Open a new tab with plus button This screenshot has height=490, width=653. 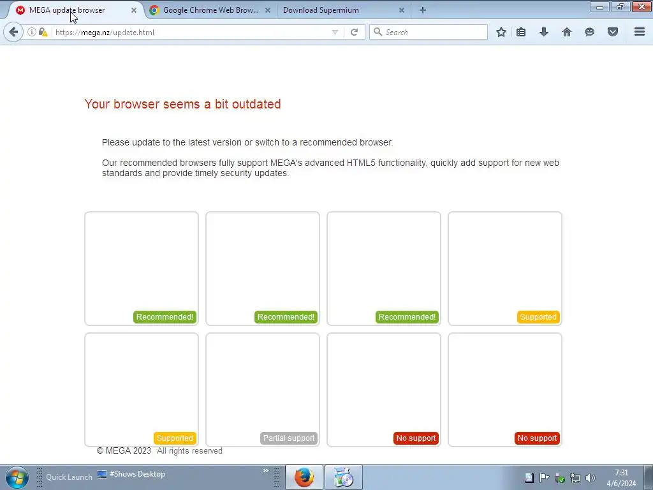coord(422,10)
